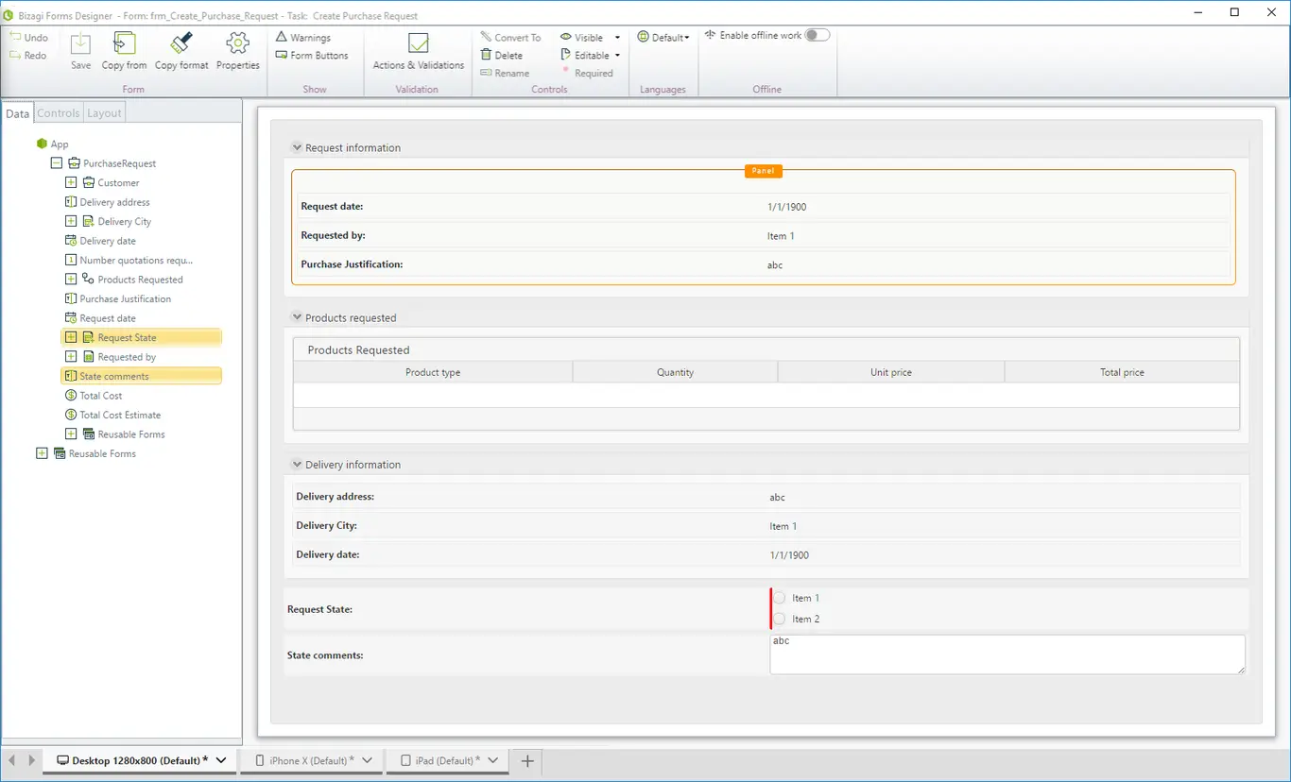
Task: Collapse the Request information group
Action: tap(297, 147)
